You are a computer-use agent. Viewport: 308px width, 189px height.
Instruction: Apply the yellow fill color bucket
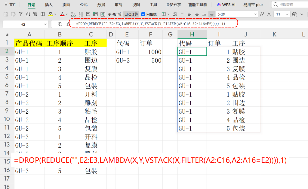(x=51, y=14)
